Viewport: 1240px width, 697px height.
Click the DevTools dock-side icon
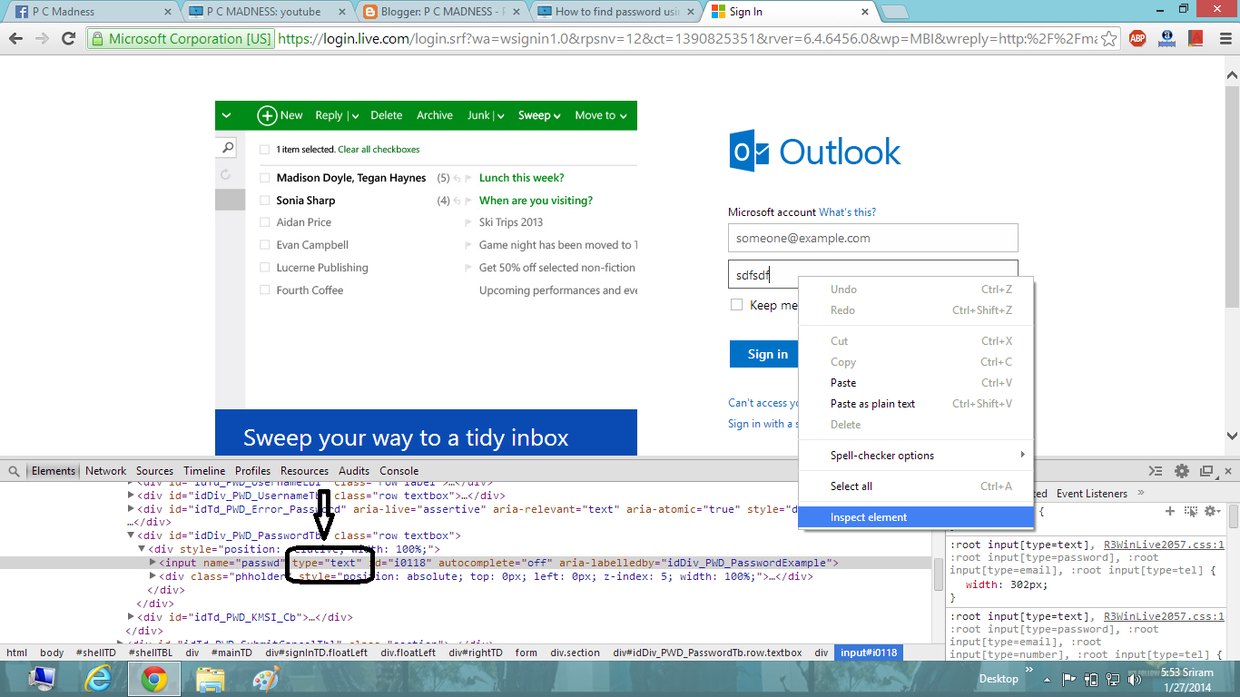[1206, 471]
